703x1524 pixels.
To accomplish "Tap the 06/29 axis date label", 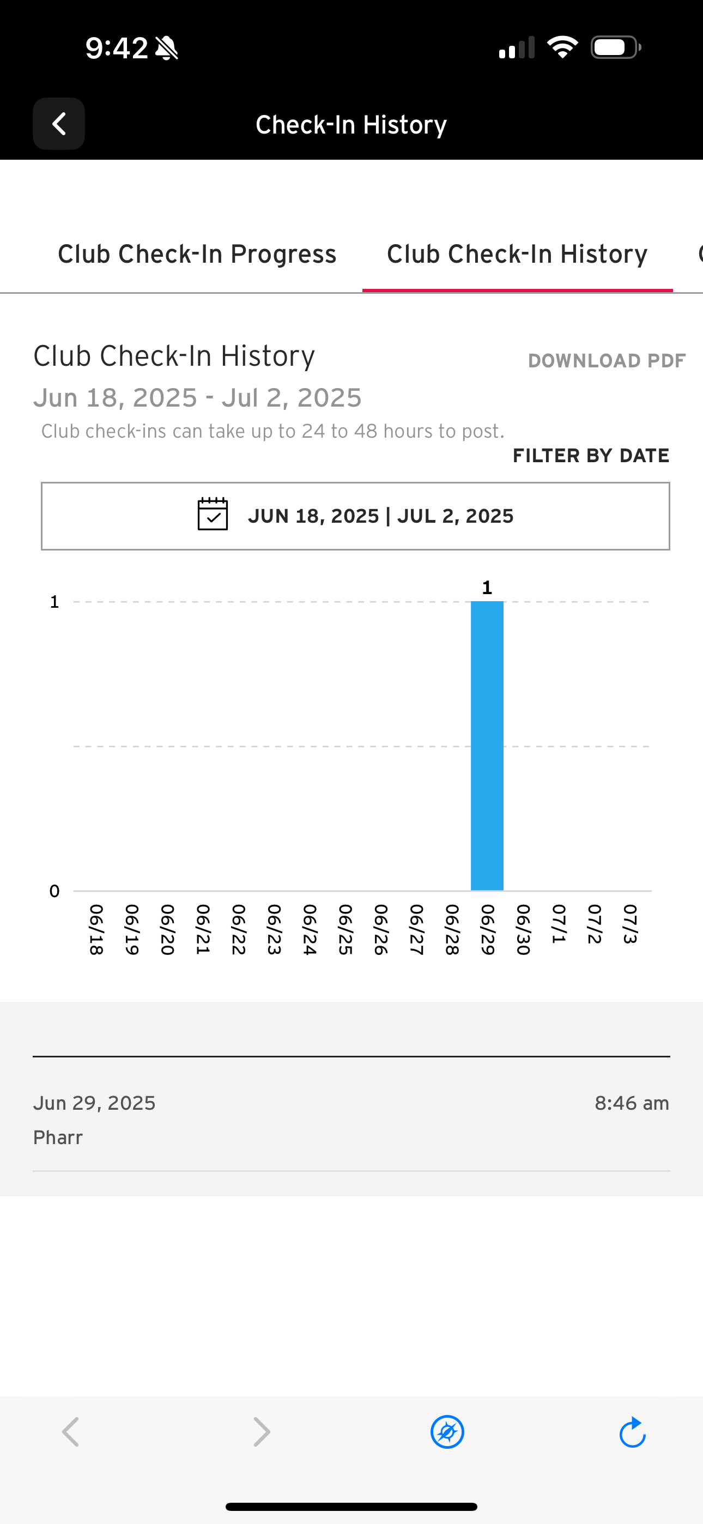I will click(487, 929).
